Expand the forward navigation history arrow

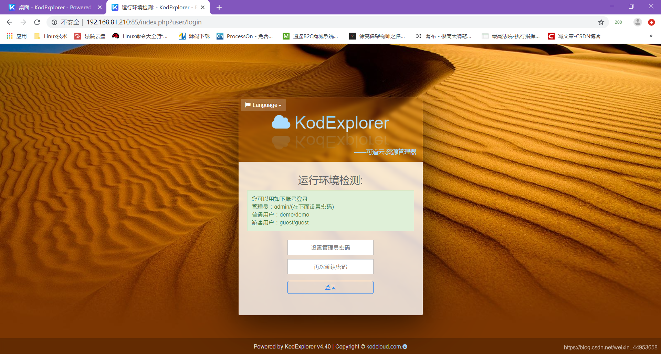click(x=23, y=22)
